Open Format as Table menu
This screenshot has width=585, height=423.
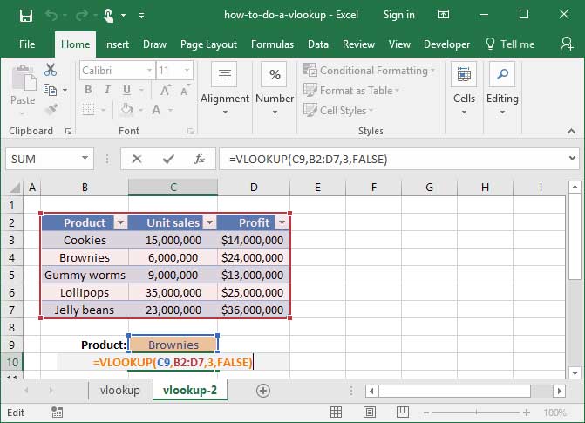(x=351, y=91)
